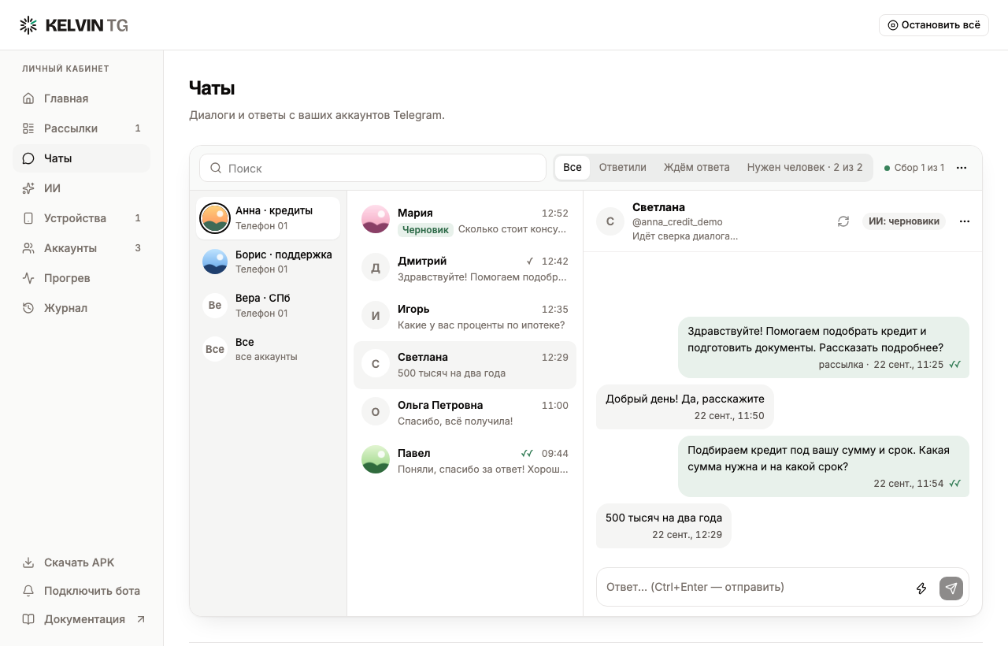Select account Вера · СПб

(x=268, y=306)
